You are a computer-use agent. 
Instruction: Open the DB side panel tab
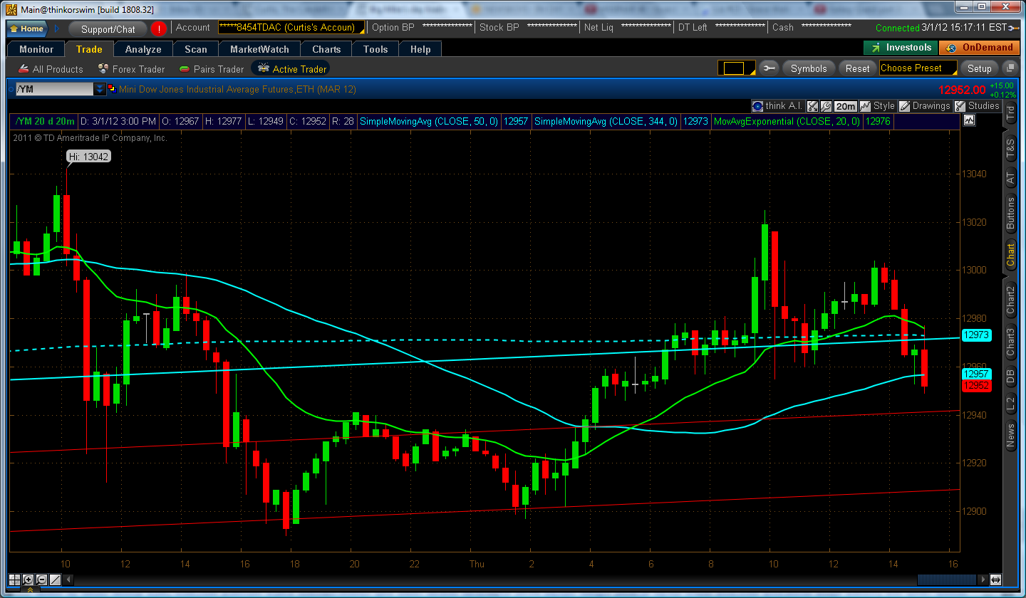(1010, 377)
